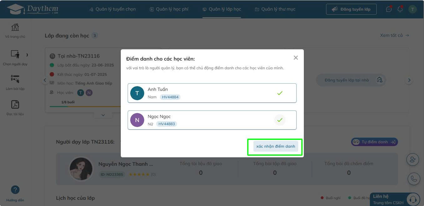
Task: Click the Đăng tuyển lớp button
Action: point(351,9)
